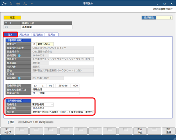This screenshot has width=176, height=140.
Task: Maximize the 事業区分 window
Action: tap(164, 4)
